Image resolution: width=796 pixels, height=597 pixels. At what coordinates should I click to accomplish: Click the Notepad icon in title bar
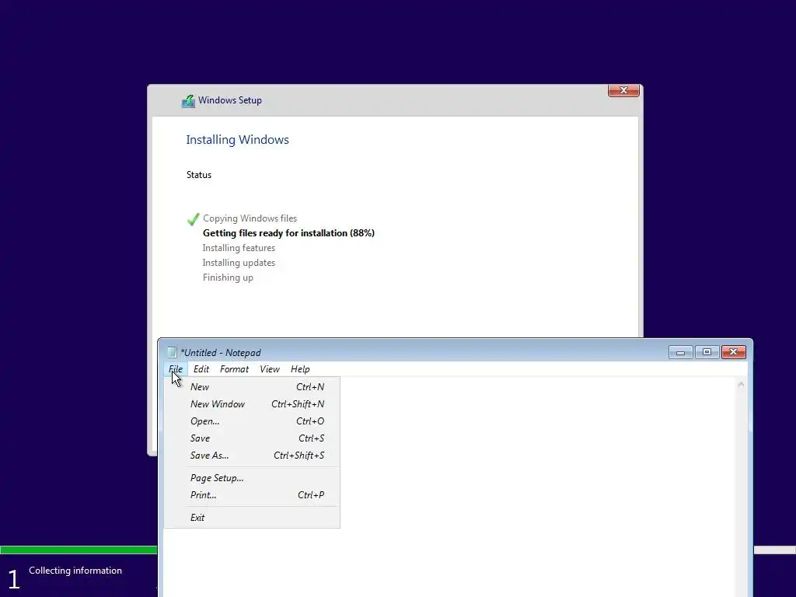[x=172, y=352]
